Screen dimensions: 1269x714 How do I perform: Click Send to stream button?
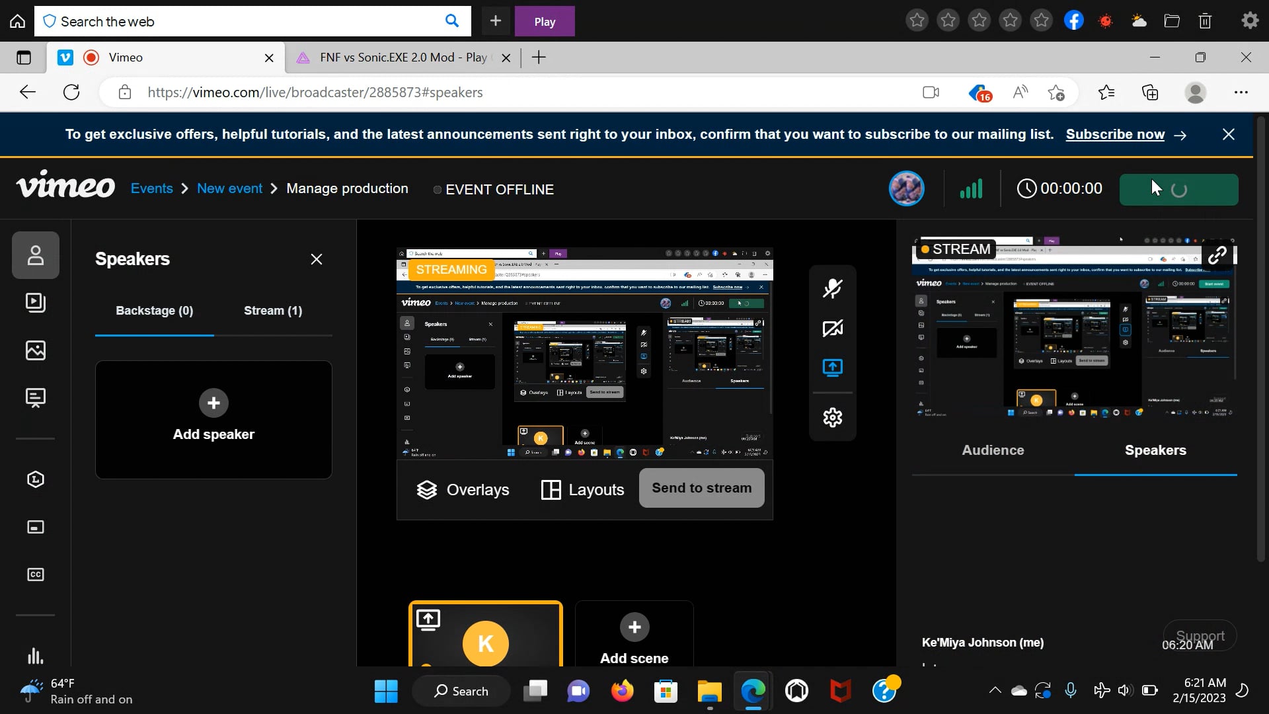pos(702,488)
